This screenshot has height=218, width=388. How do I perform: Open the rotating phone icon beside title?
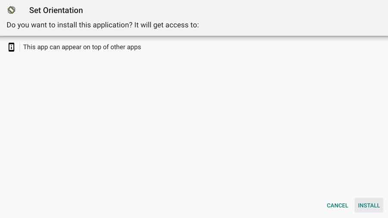[x=11, y=10]
